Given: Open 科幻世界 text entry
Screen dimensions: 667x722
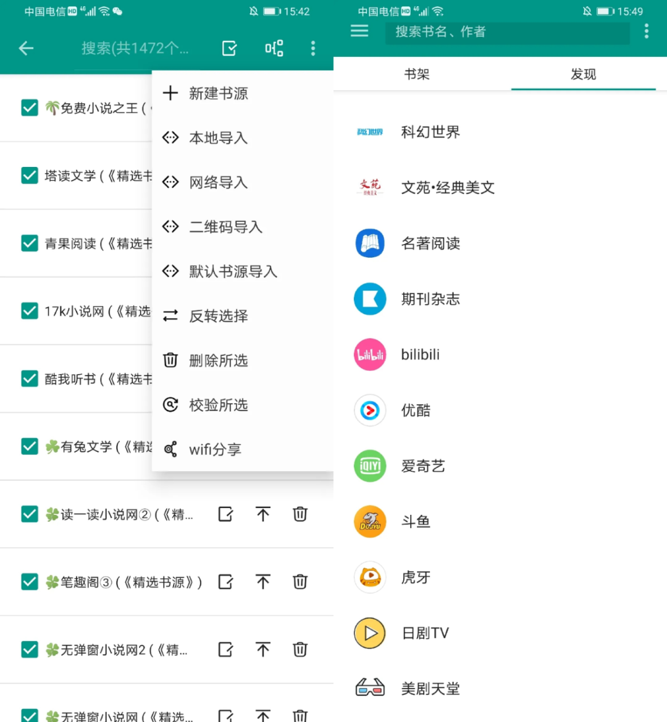Looking at the screenshot, I should pyautogui.click(x=430, y=132).
